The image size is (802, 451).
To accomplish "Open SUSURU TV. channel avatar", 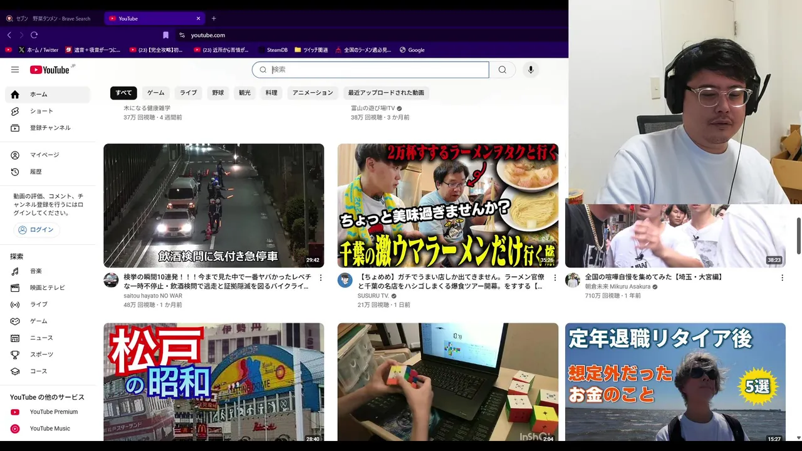I will tap(345, 280).
